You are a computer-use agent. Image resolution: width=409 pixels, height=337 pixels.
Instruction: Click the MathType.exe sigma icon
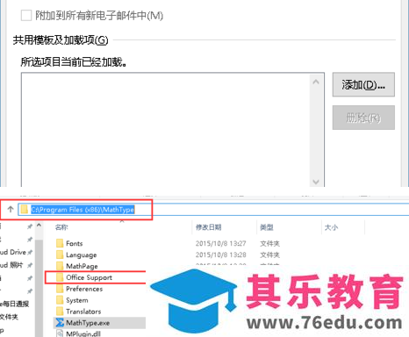point(60,323)
